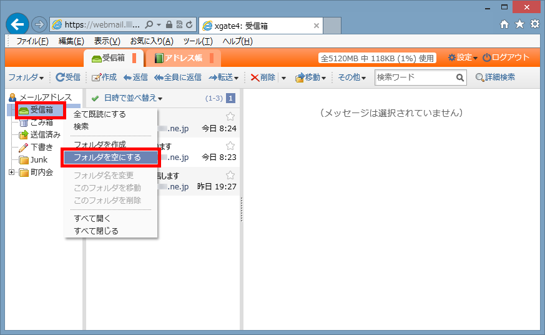Click the search magnifier in 検索ワード box

(x=460, y=77)
